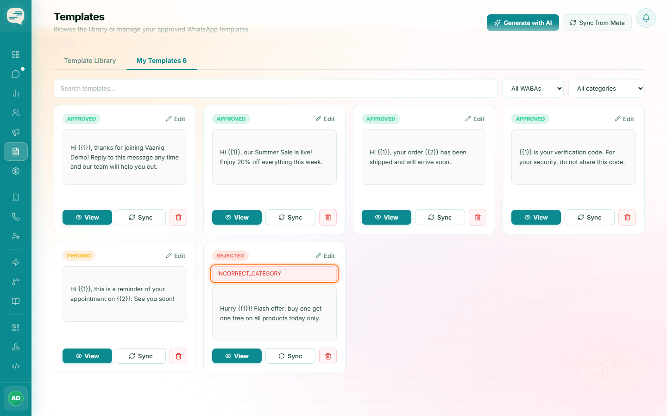667x416 pixels.
Task: Click the Search templates input field
Action: [x=276, y=88]
